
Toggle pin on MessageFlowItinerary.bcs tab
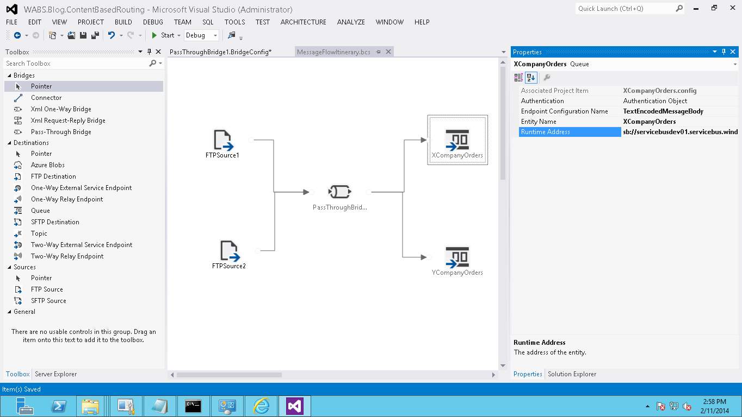379,52
